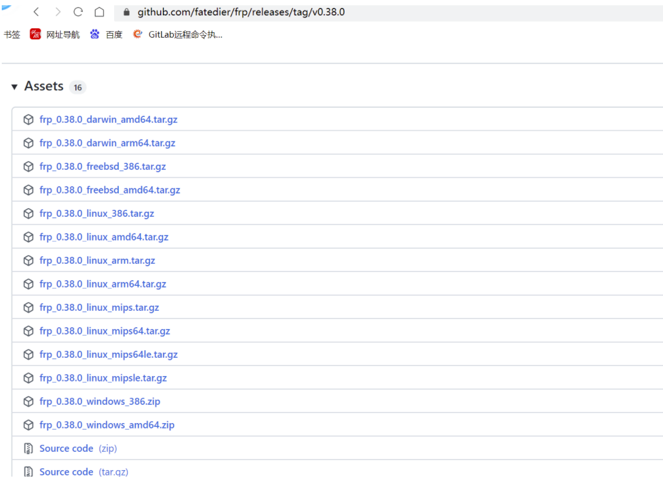The height and width of the screenshot is (486, 663).
Task: Download frp_0.38.0_linux_mips64.tar.gz
Action: pyautogui.click(x=105, y=331)
